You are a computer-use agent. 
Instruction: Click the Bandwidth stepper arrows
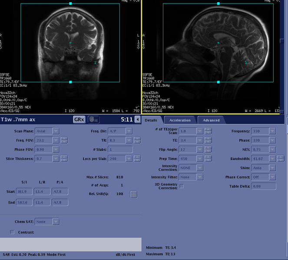(281, 158)
